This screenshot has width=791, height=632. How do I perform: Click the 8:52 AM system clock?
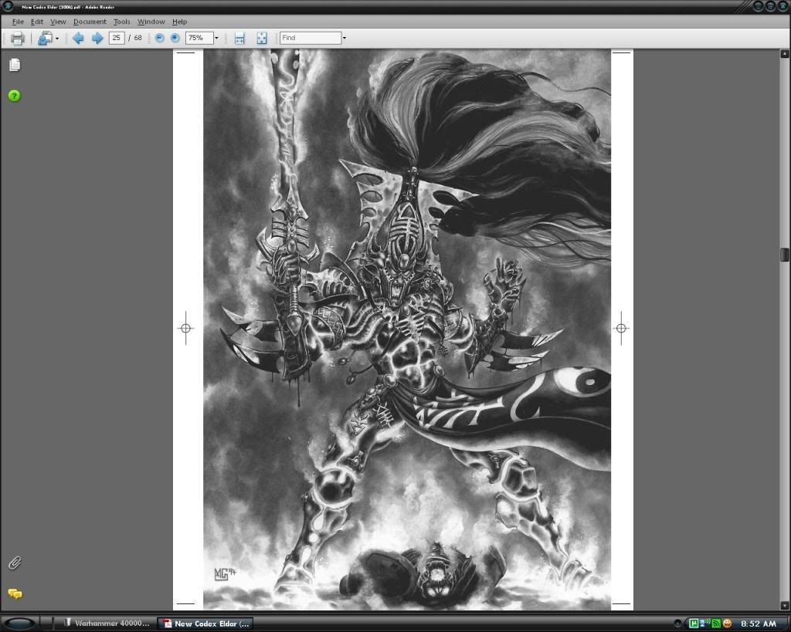(x=759, y=624)
